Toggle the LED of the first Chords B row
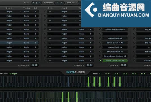 (45, 12)
